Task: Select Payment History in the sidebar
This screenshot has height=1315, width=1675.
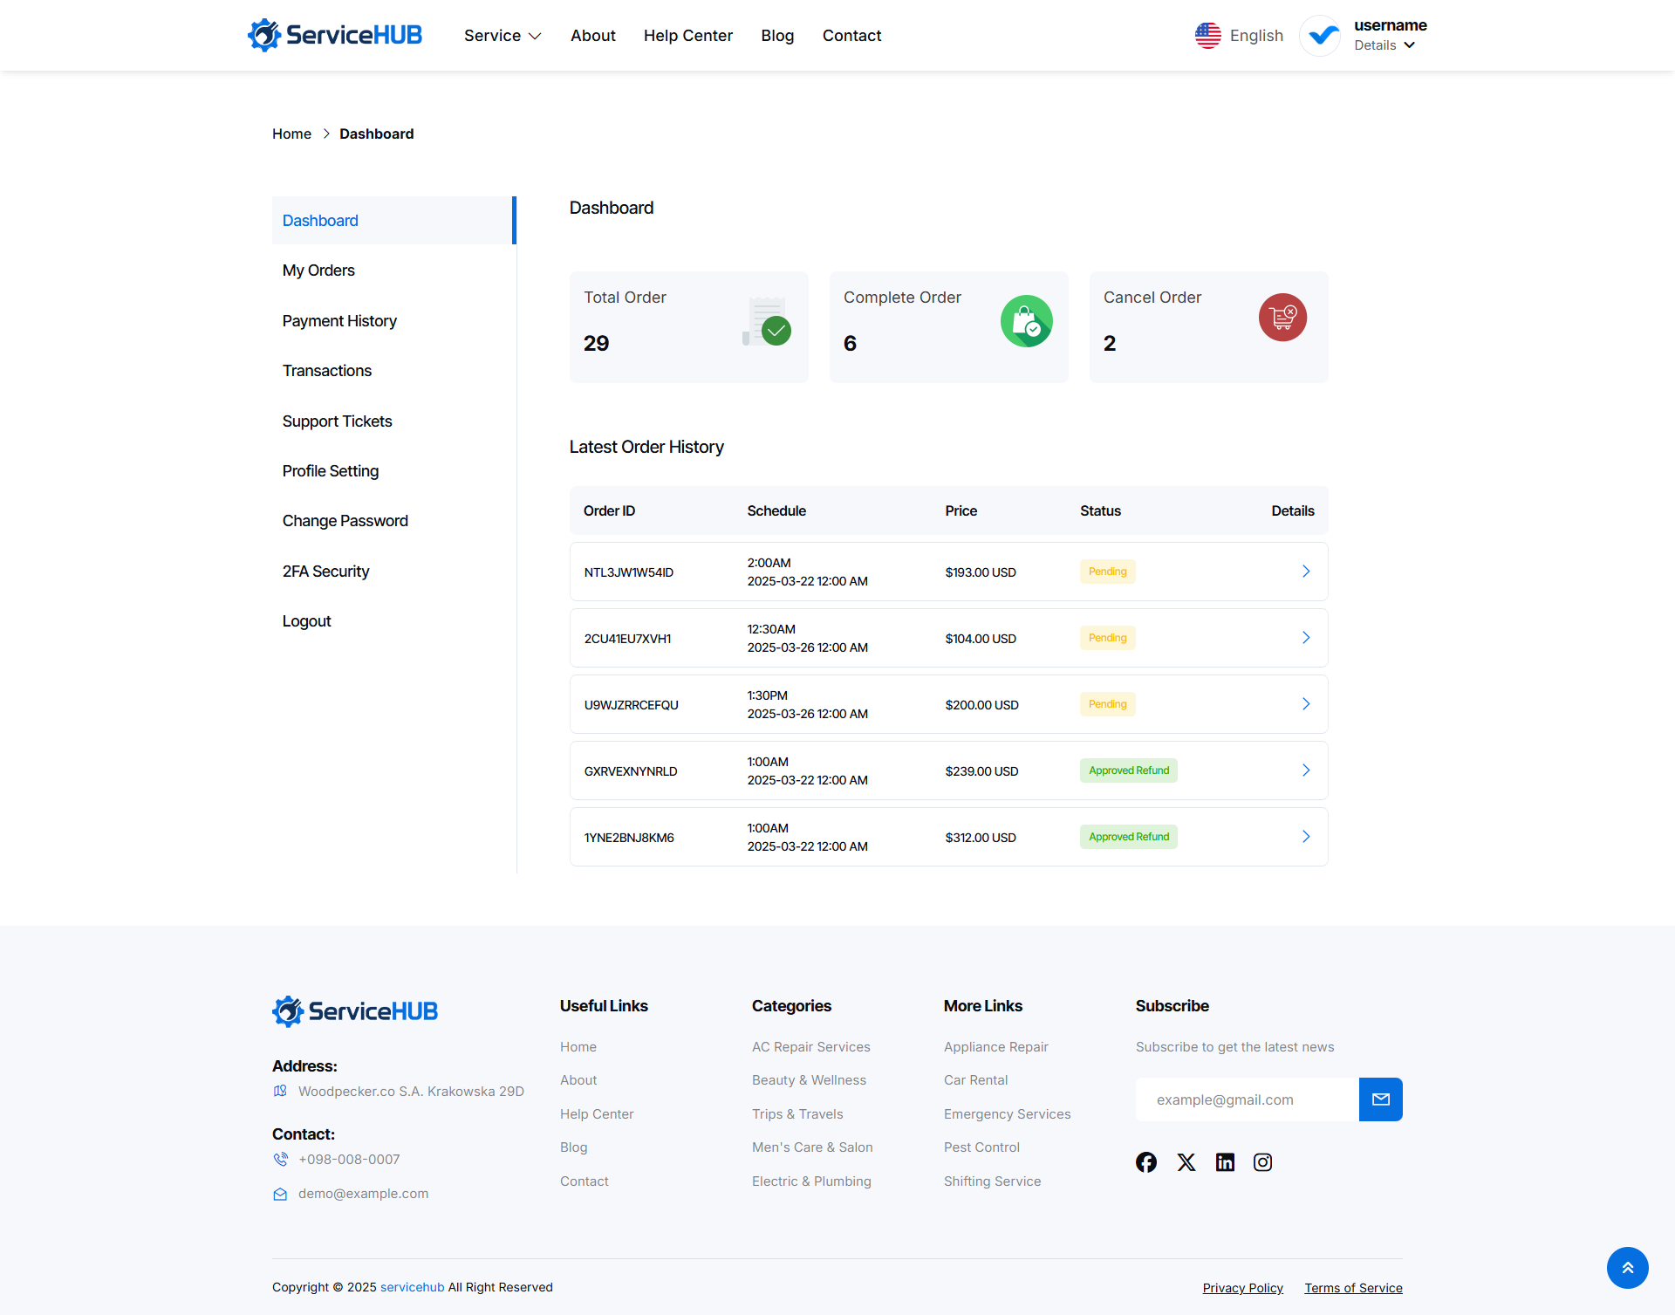Action: coord(339,321)
